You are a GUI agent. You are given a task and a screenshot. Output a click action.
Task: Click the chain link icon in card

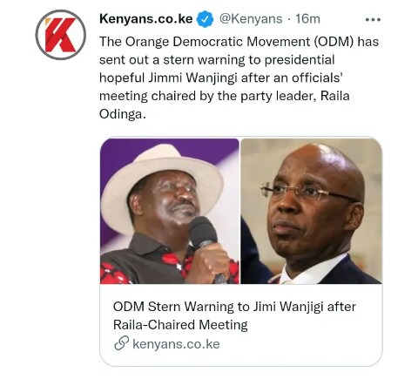pos(121,343)
